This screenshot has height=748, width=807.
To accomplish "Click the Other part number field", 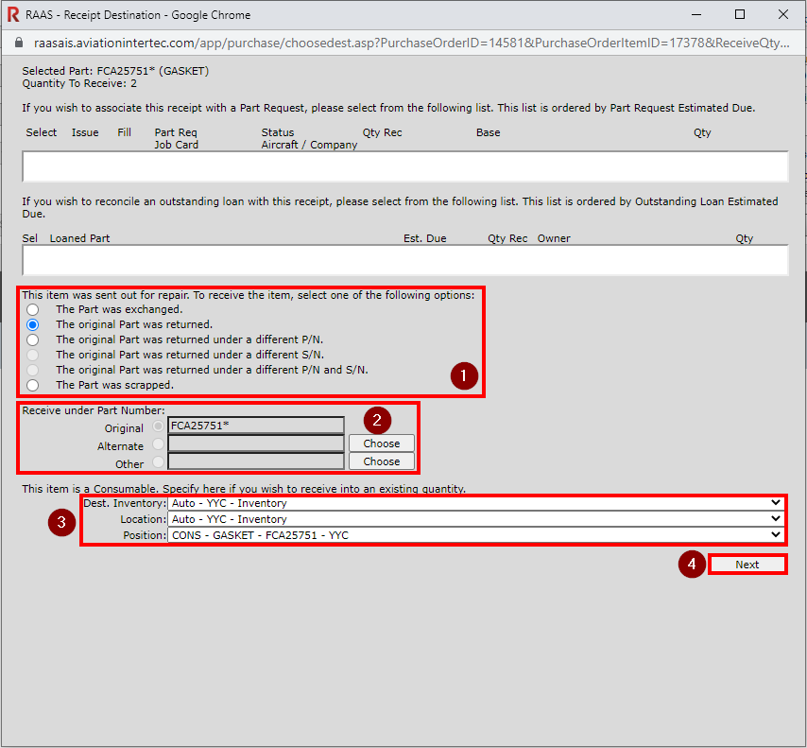I will (x=255, y=461).
